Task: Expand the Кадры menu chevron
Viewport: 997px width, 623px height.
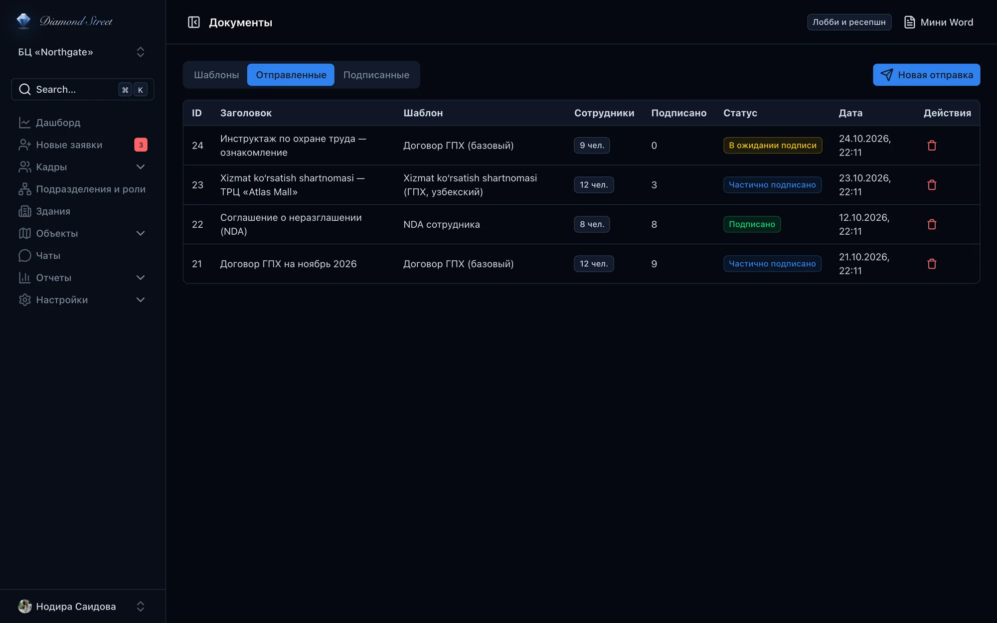Action: [x=141, y=166]
